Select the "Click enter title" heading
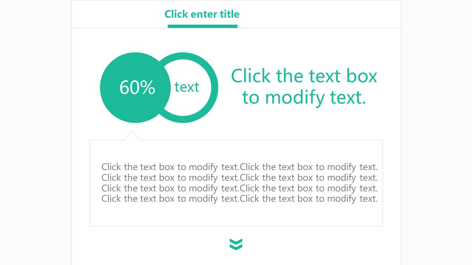Viewport: 472px width, 265px height. click(x=202, y=14)
